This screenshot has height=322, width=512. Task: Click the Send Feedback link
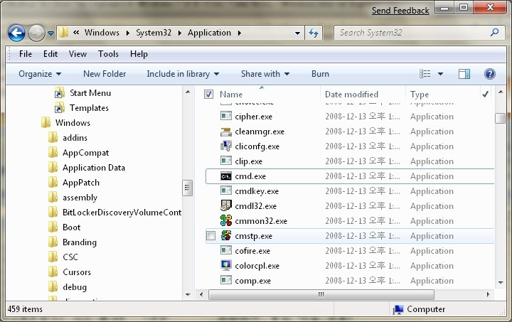(400, 11)
